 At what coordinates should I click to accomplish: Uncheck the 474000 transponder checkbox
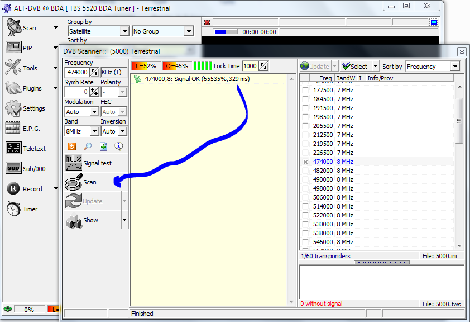point(305,162)
